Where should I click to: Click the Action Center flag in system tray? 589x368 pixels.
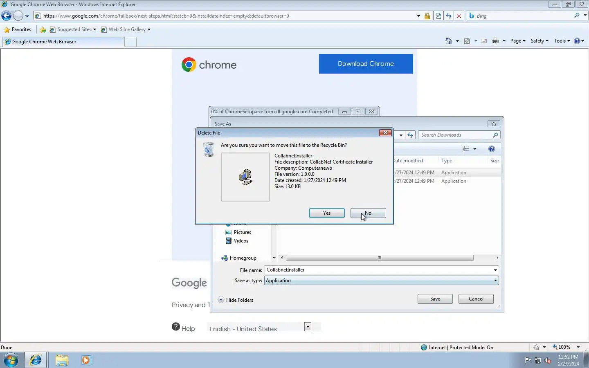click(528, 360)
